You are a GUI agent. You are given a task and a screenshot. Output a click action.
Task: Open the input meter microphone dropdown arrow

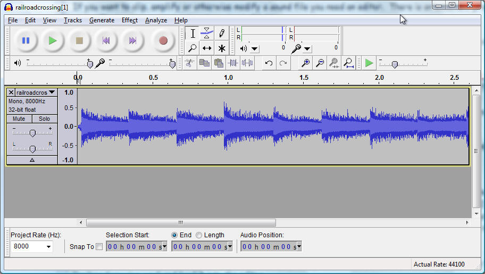[x=307, y=49]
